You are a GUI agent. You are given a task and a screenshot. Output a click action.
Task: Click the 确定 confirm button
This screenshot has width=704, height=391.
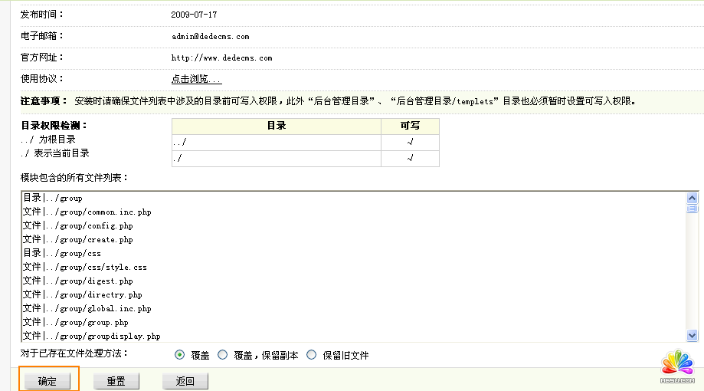(47, 381)
